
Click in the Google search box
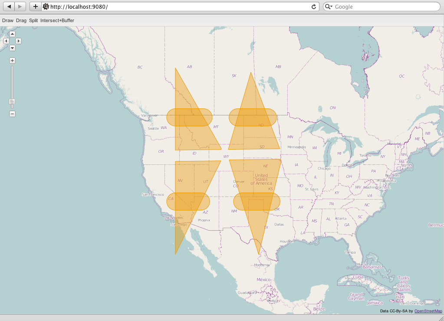pos(384,7)
